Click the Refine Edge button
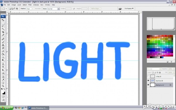Image resolution: width=176 pixels, height=110 pixels. [96, 9]
